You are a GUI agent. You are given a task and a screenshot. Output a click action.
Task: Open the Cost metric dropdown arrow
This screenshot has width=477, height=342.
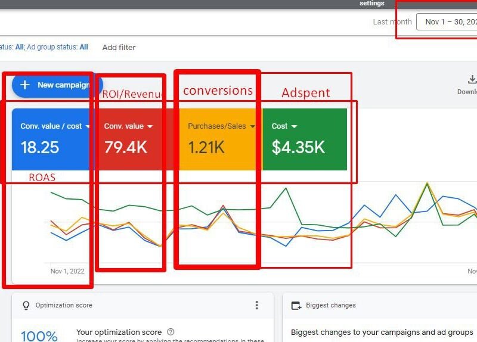(x=295, y=126)
